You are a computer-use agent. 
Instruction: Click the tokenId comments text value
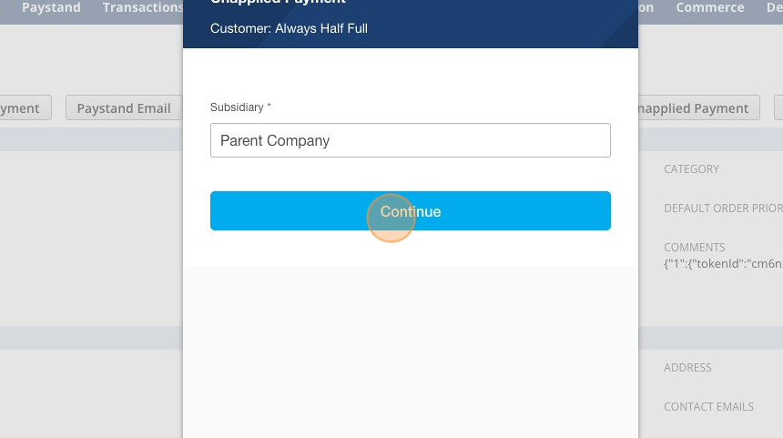pyautogui.click(x=723, y=264)
